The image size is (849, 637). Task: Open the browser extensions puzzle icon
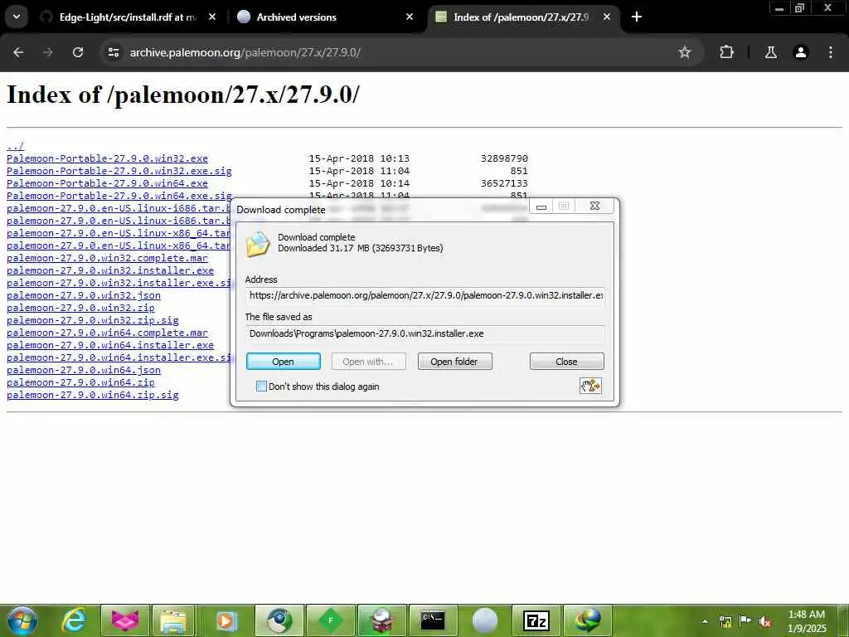(x=726, y=52)
